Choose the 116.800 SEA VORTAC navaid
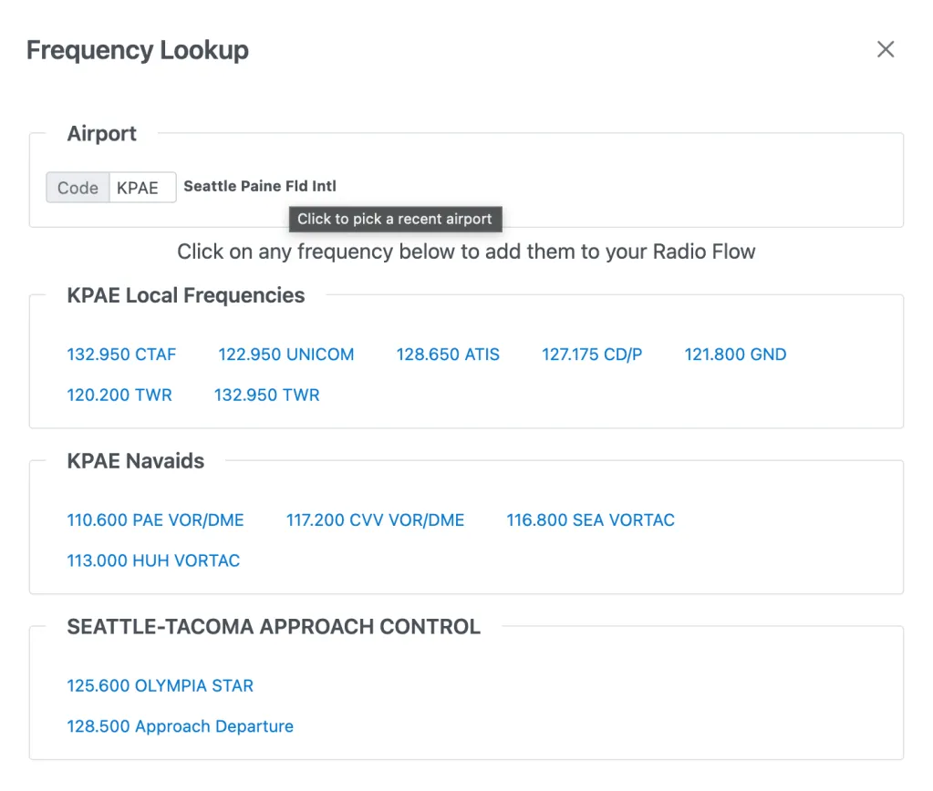The width and height of the screenshot is (933, 791). click(590, 520)
